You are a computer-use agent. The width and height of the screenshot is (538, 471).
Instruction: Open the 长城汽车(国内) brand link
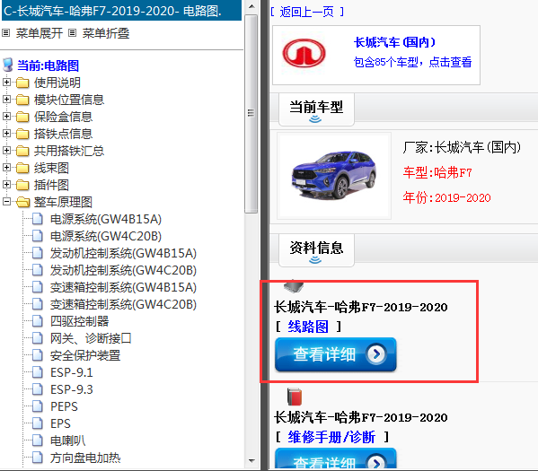coord(395,42)
